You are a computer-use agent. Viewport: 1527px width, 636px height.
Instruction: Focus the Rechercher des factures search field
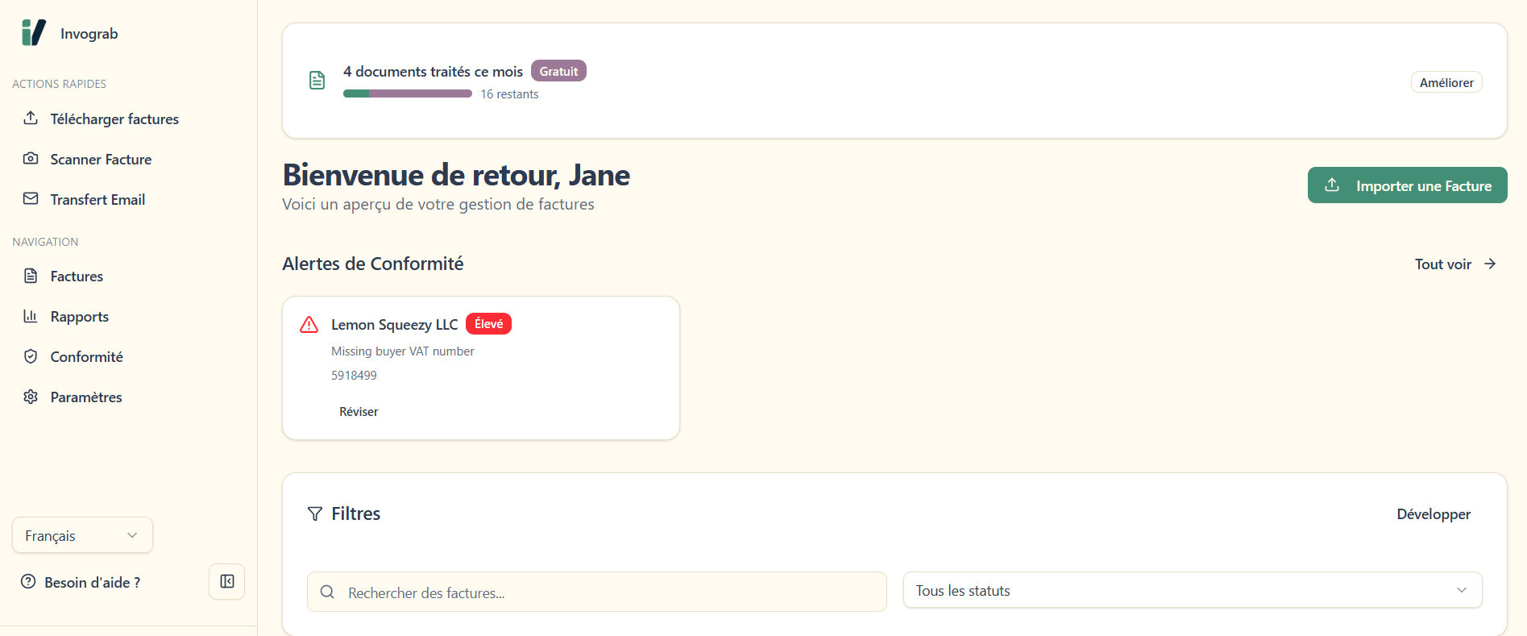click(596, 592)
